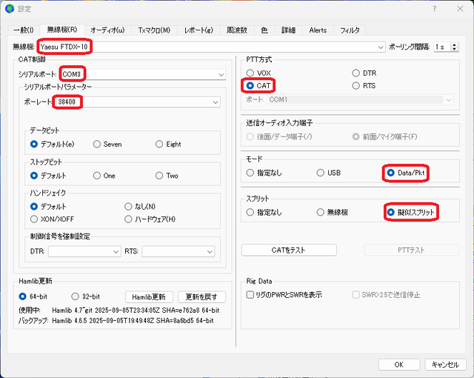This screenshot has height=378, width=474.
Task: Click the 使用中 Hamlib 4.7 version text
Action: tap(136, 311)
